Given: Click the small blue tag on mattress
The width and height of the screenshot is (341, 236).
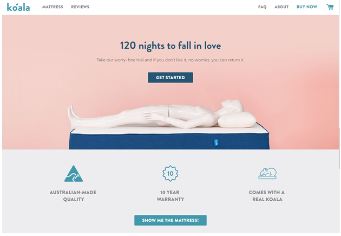Looking at the screenshot, I should coord(216,143).
